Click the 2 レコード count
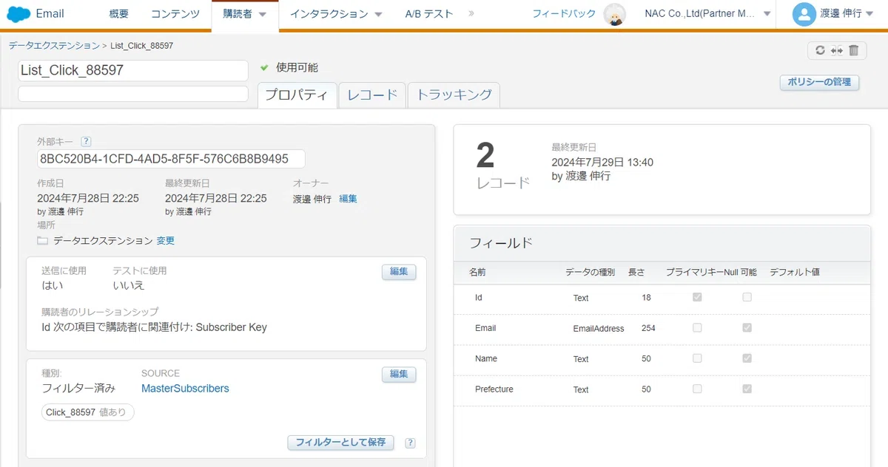The image size is (888, 467). (502, 166)
